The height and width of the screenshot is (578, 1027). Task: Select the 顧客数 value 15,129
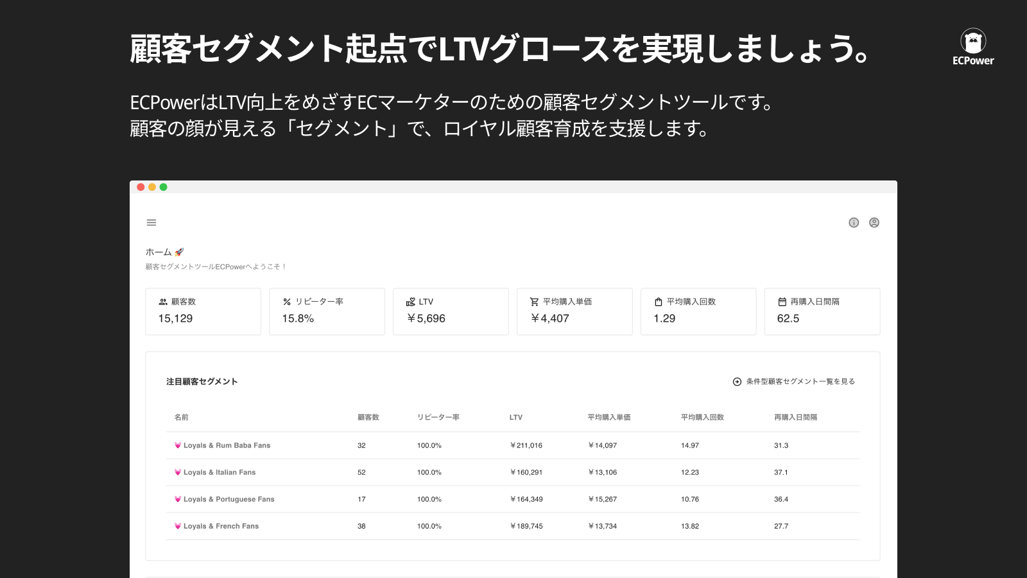point(175,319)
